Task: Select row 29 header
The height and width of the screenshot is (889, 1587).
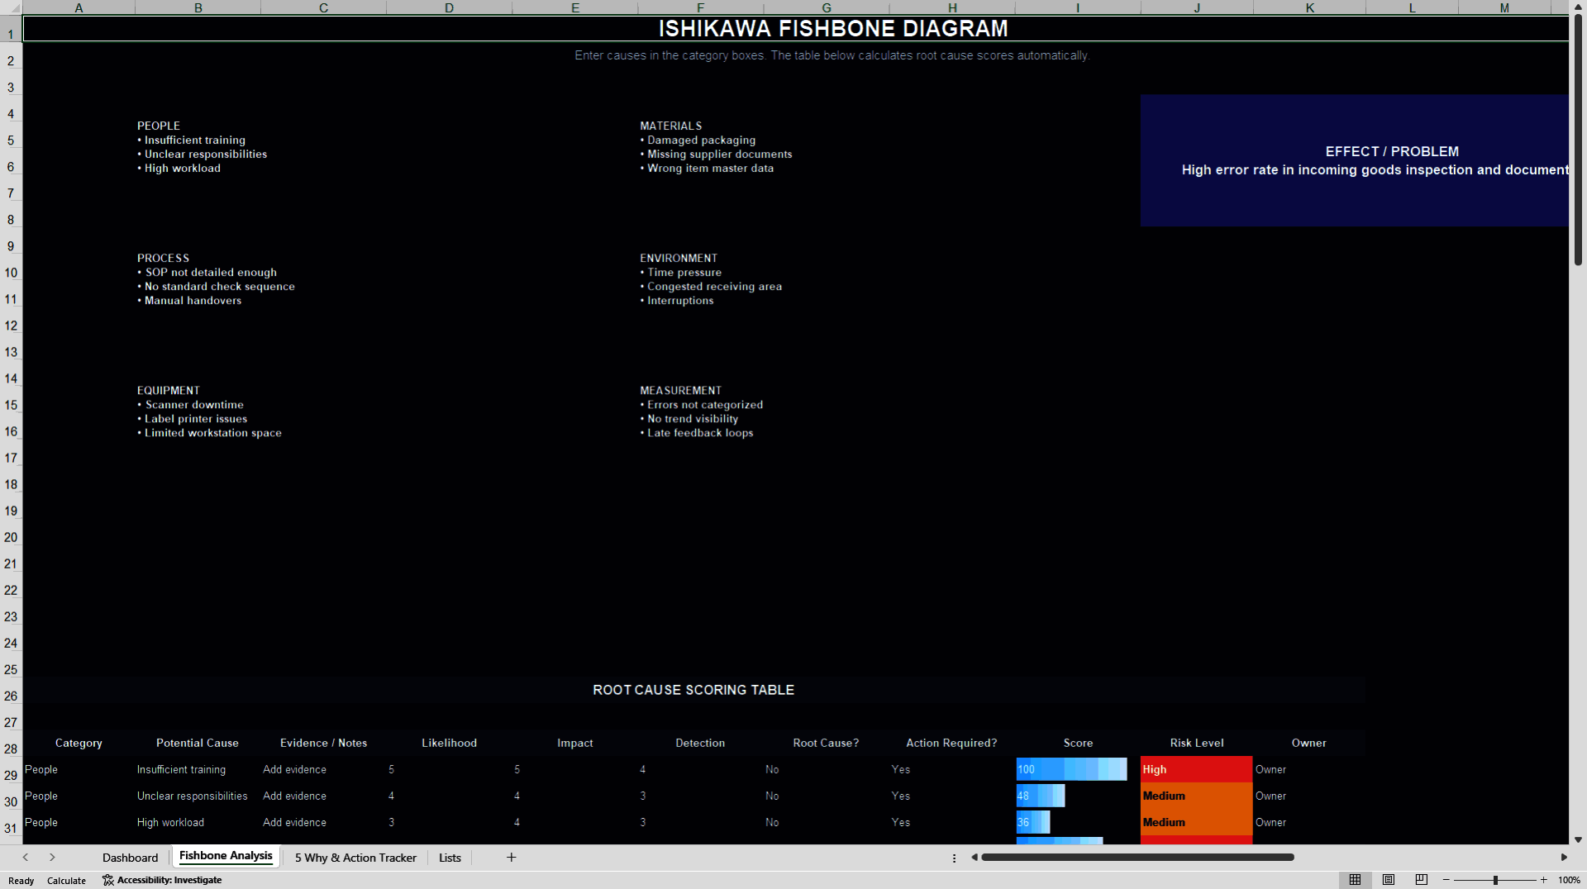Action: point(11,775)
